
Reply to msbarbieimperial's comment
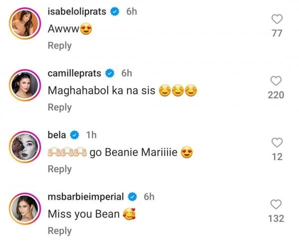click(60, 231)
